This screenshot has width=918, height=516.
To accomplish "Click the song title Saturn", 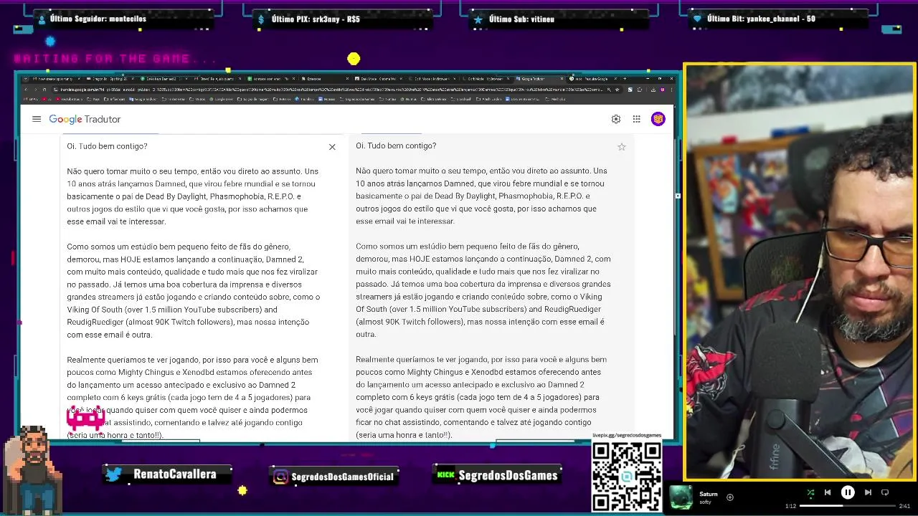I will pos(708,494).
